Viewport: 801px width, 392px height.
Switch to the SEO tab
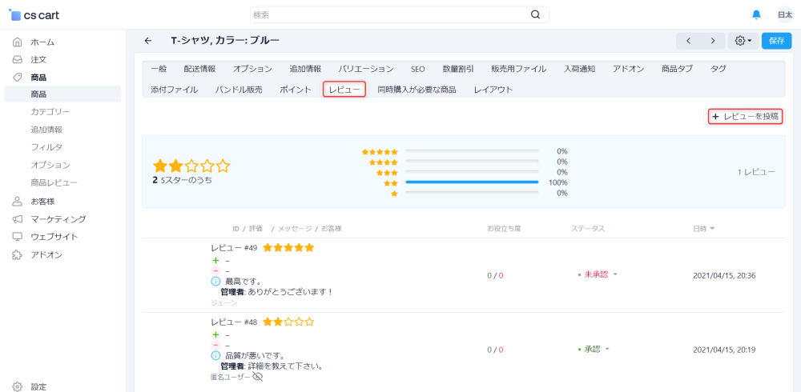pyautogui.click(x=417, y=69)
